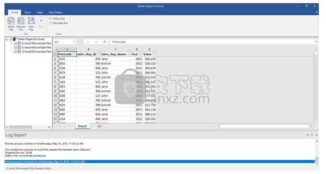This screenshot has height=174, width=326.
Task: Click the Remove File icon
Action: click(21, 21)
